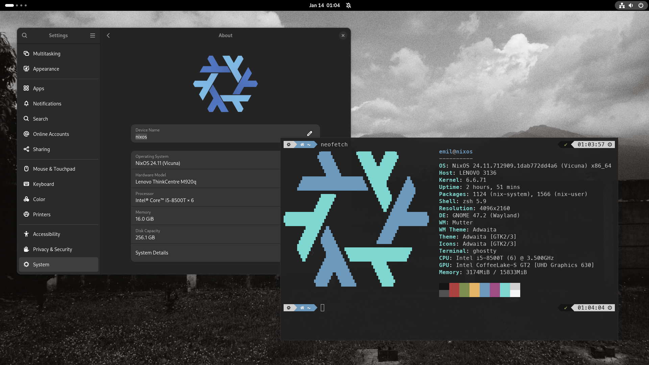Click the back navigation arrow in Settings
This screenshot has height=365, width=649.
[108, 35]
